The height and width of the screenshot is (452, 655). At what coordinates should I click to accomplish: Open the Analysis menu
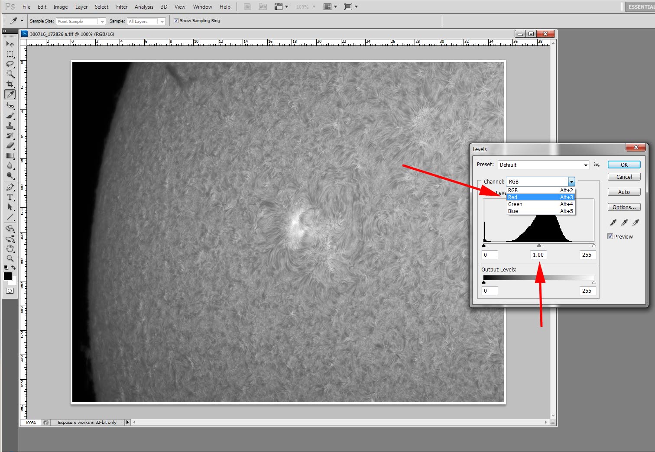click(144, 7)
